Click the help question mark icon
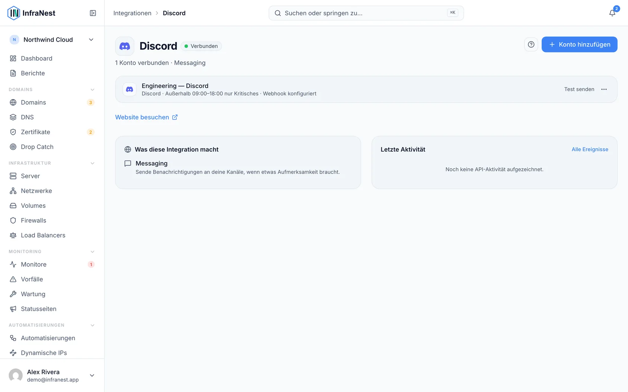The image size is (628, 392). 531,45
